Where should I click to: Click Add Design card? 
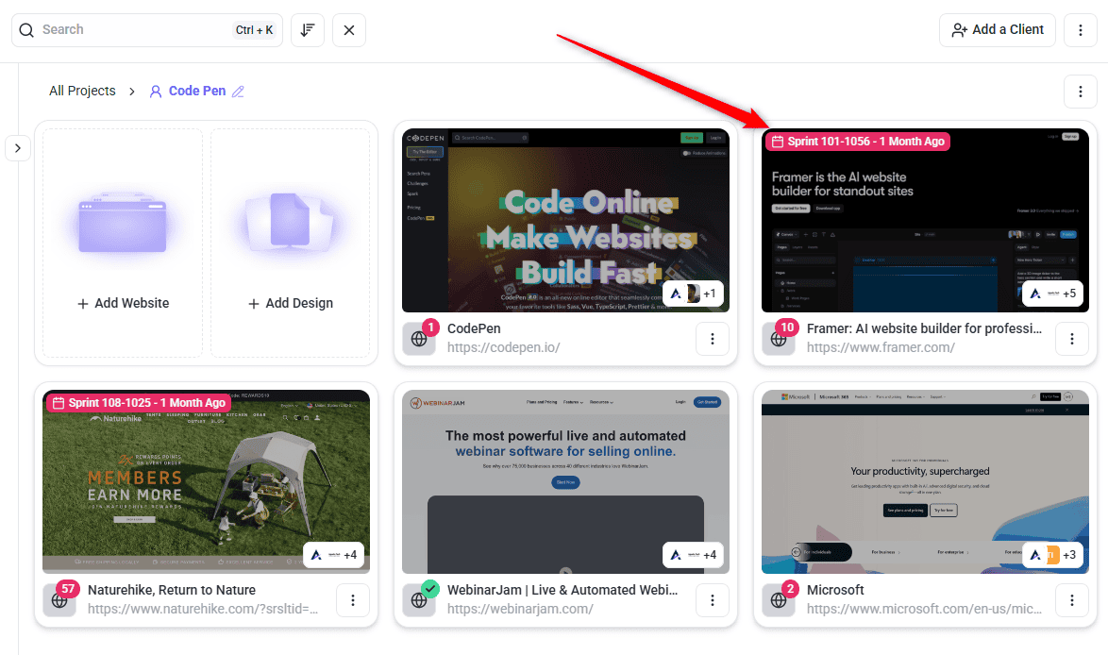291,244
